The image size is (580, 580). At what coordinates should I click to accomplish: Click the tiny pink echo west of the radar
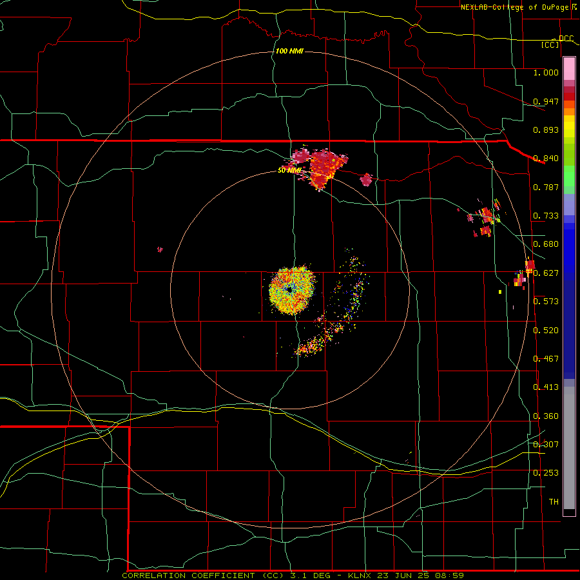[160, 249]
